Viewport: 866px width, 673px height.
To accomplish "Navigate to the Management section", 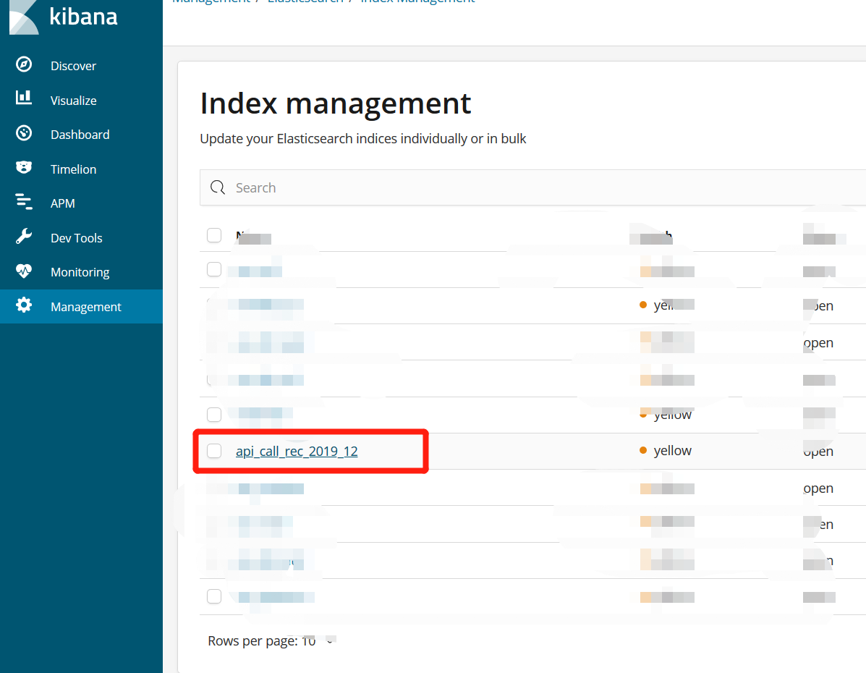I will pos(85,306).
